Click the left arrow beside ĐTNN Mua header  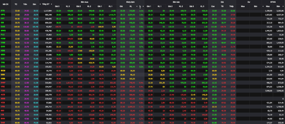(x=263, y=6)
